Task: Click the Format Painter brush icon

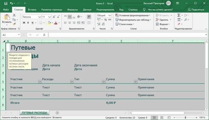Action: click(x=14, y=24)
